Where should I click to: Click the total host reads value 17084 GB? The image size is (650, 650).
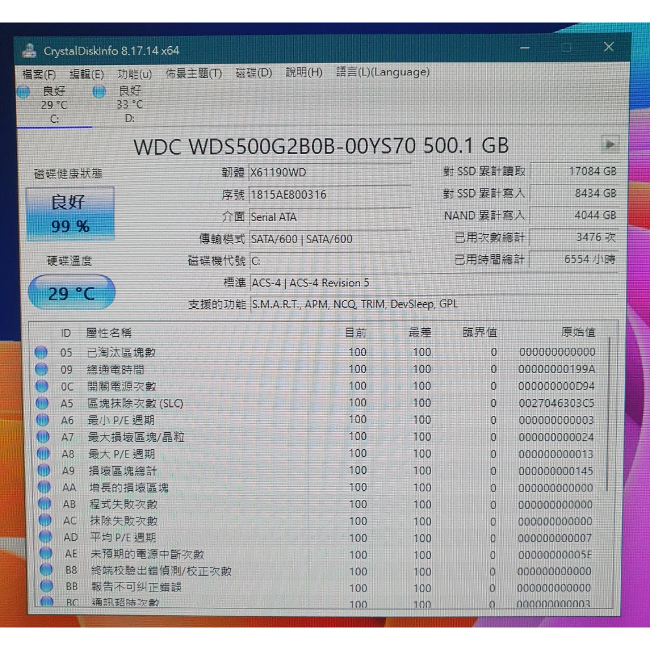pos(575,171)
